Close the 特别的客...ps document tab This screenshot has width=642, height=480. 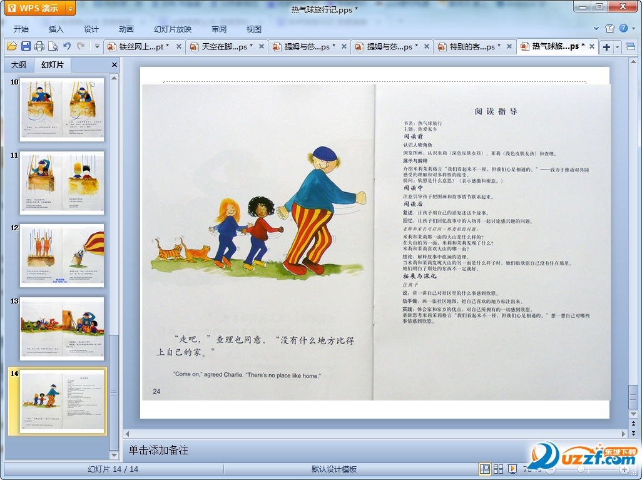(509, 47)
